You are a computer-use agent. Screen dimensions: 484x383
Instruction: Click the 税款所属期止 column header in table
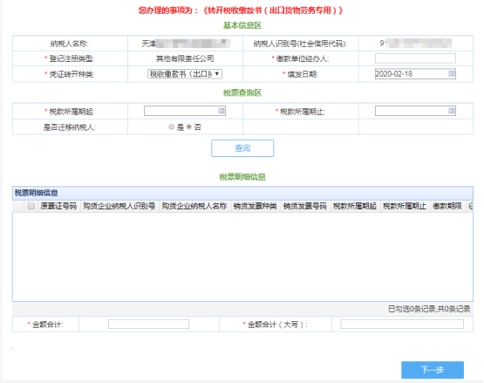tap(405, 206)
